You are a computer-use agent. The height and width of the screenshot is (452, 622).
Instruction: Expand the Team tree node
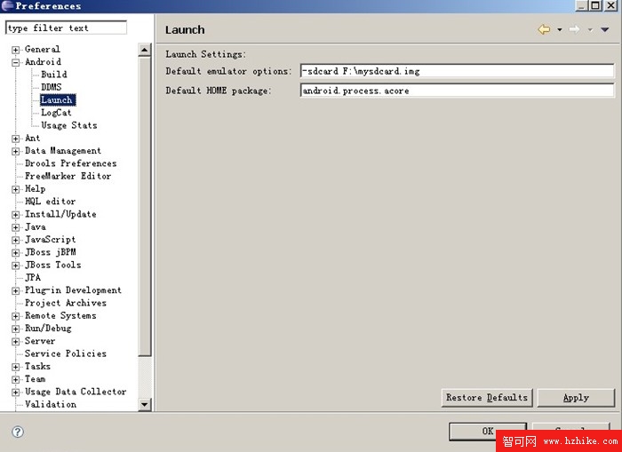(x=15, y=380)
